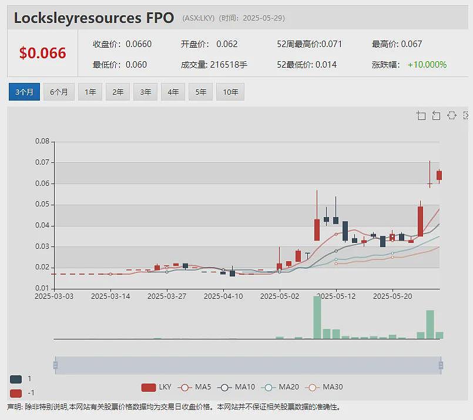Choose the 2年 time range
Viewport: 473px width, 420px height.
[118, 92]
